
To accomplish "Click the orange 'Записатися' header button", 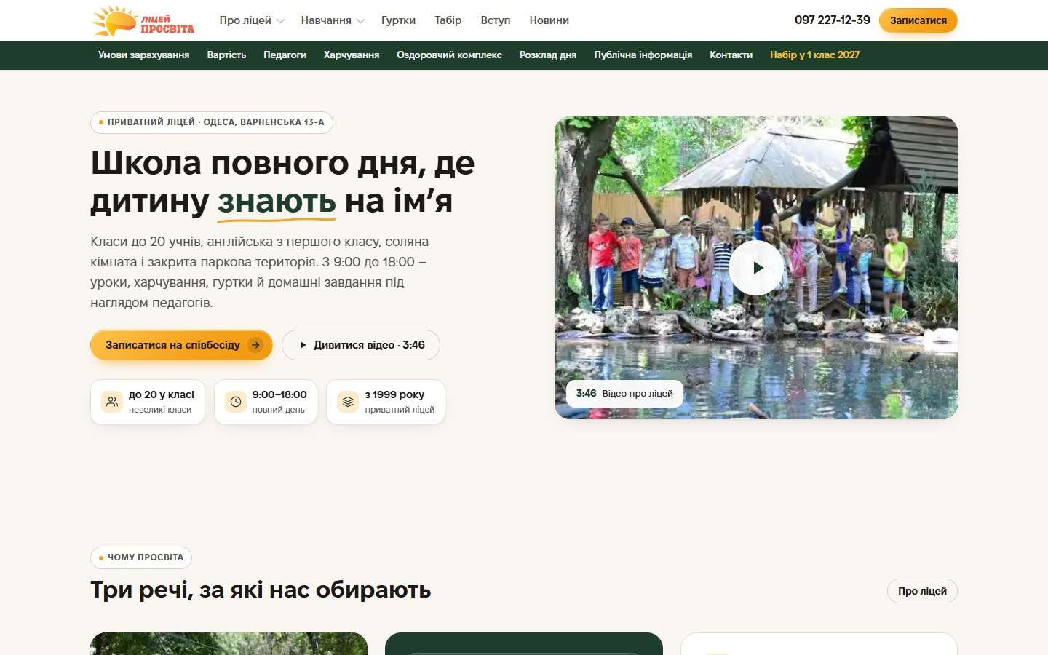I will pyautogui.click(x=918, y=20).
